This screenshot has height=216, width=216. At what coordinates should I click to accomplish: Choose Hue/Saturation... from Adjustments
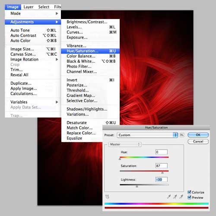[90, 51]
